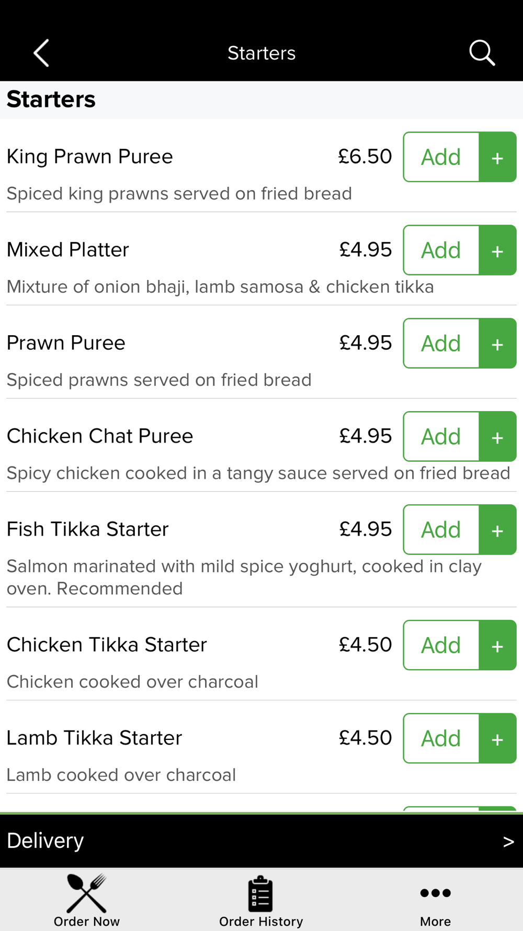Open the More tab
The height and width of the screenshot is (931, 523).
435,901
